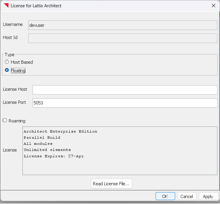The width and height of the screenshot is (220, 205).
Task: Dismiss dialog with Cancel button
Action: (186, 196)
